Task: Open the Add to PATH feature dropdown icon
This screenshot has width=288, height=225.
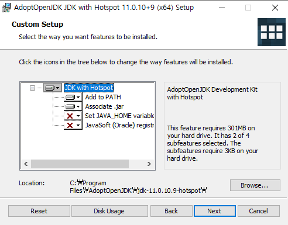Action: [73, 97]
